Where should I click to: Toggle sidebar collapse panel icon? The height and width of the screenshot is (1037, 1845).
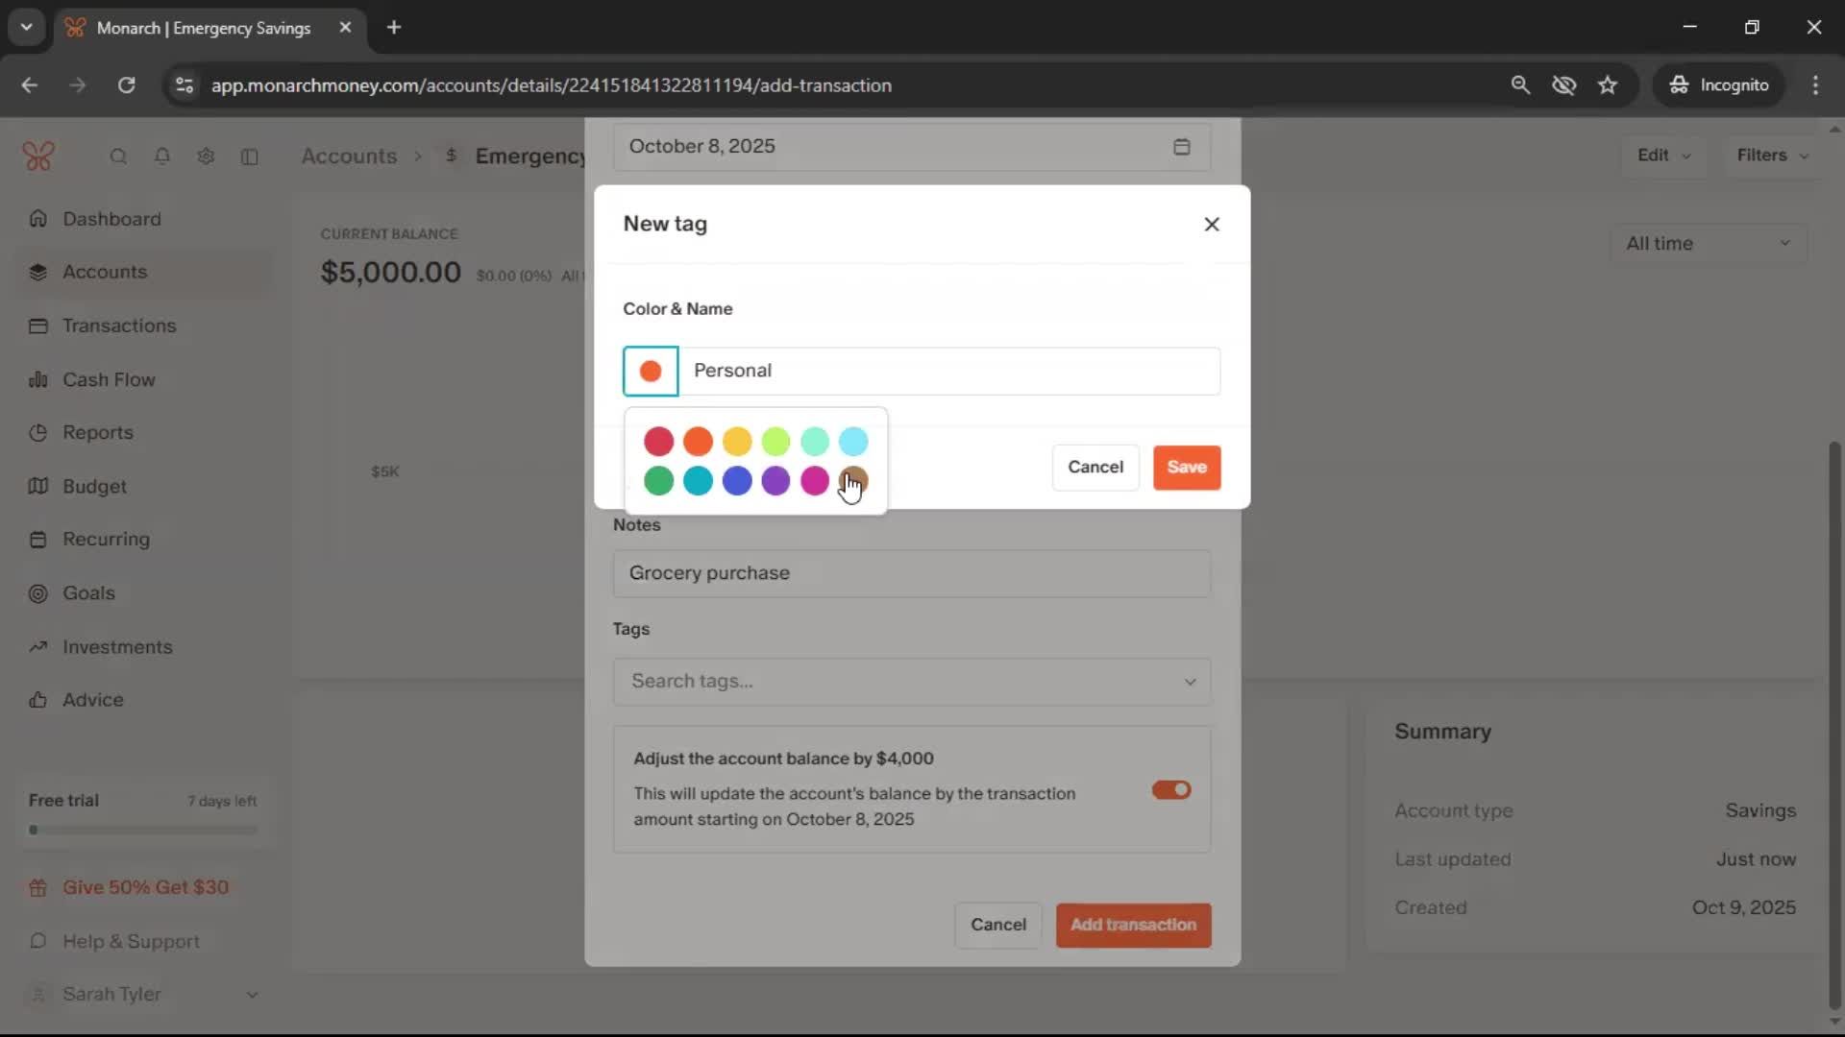tap(250, 157)
